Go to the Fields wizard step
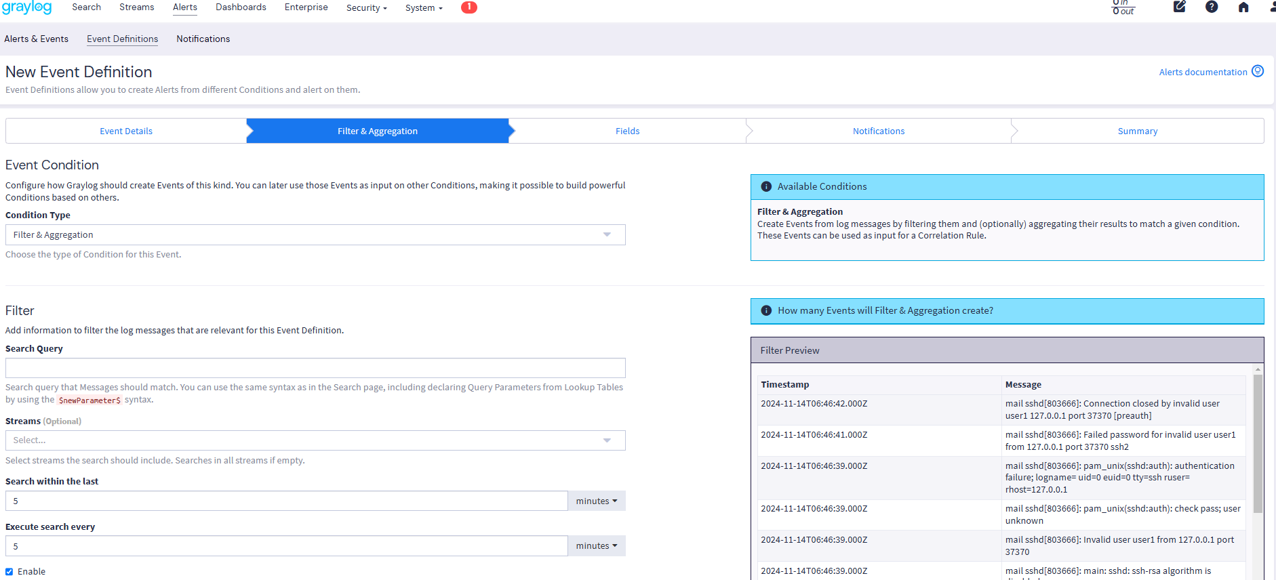The height and width of the screenshot is (580, 1276). [627, 131]
